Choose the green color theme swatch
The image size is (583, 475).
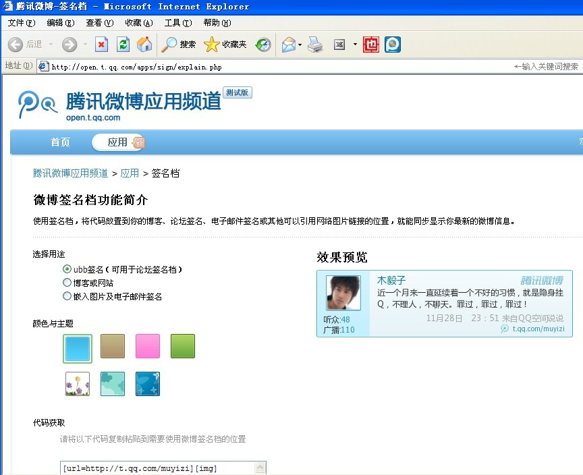(183, 346)
